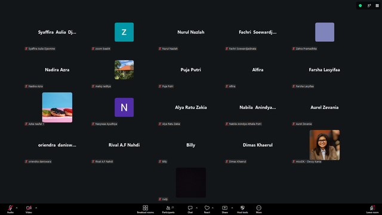The width and height of the screenshot is (382, 215).
Task: Select the purple N avatar of Nasywaa
Action: [x=124, y=107]
